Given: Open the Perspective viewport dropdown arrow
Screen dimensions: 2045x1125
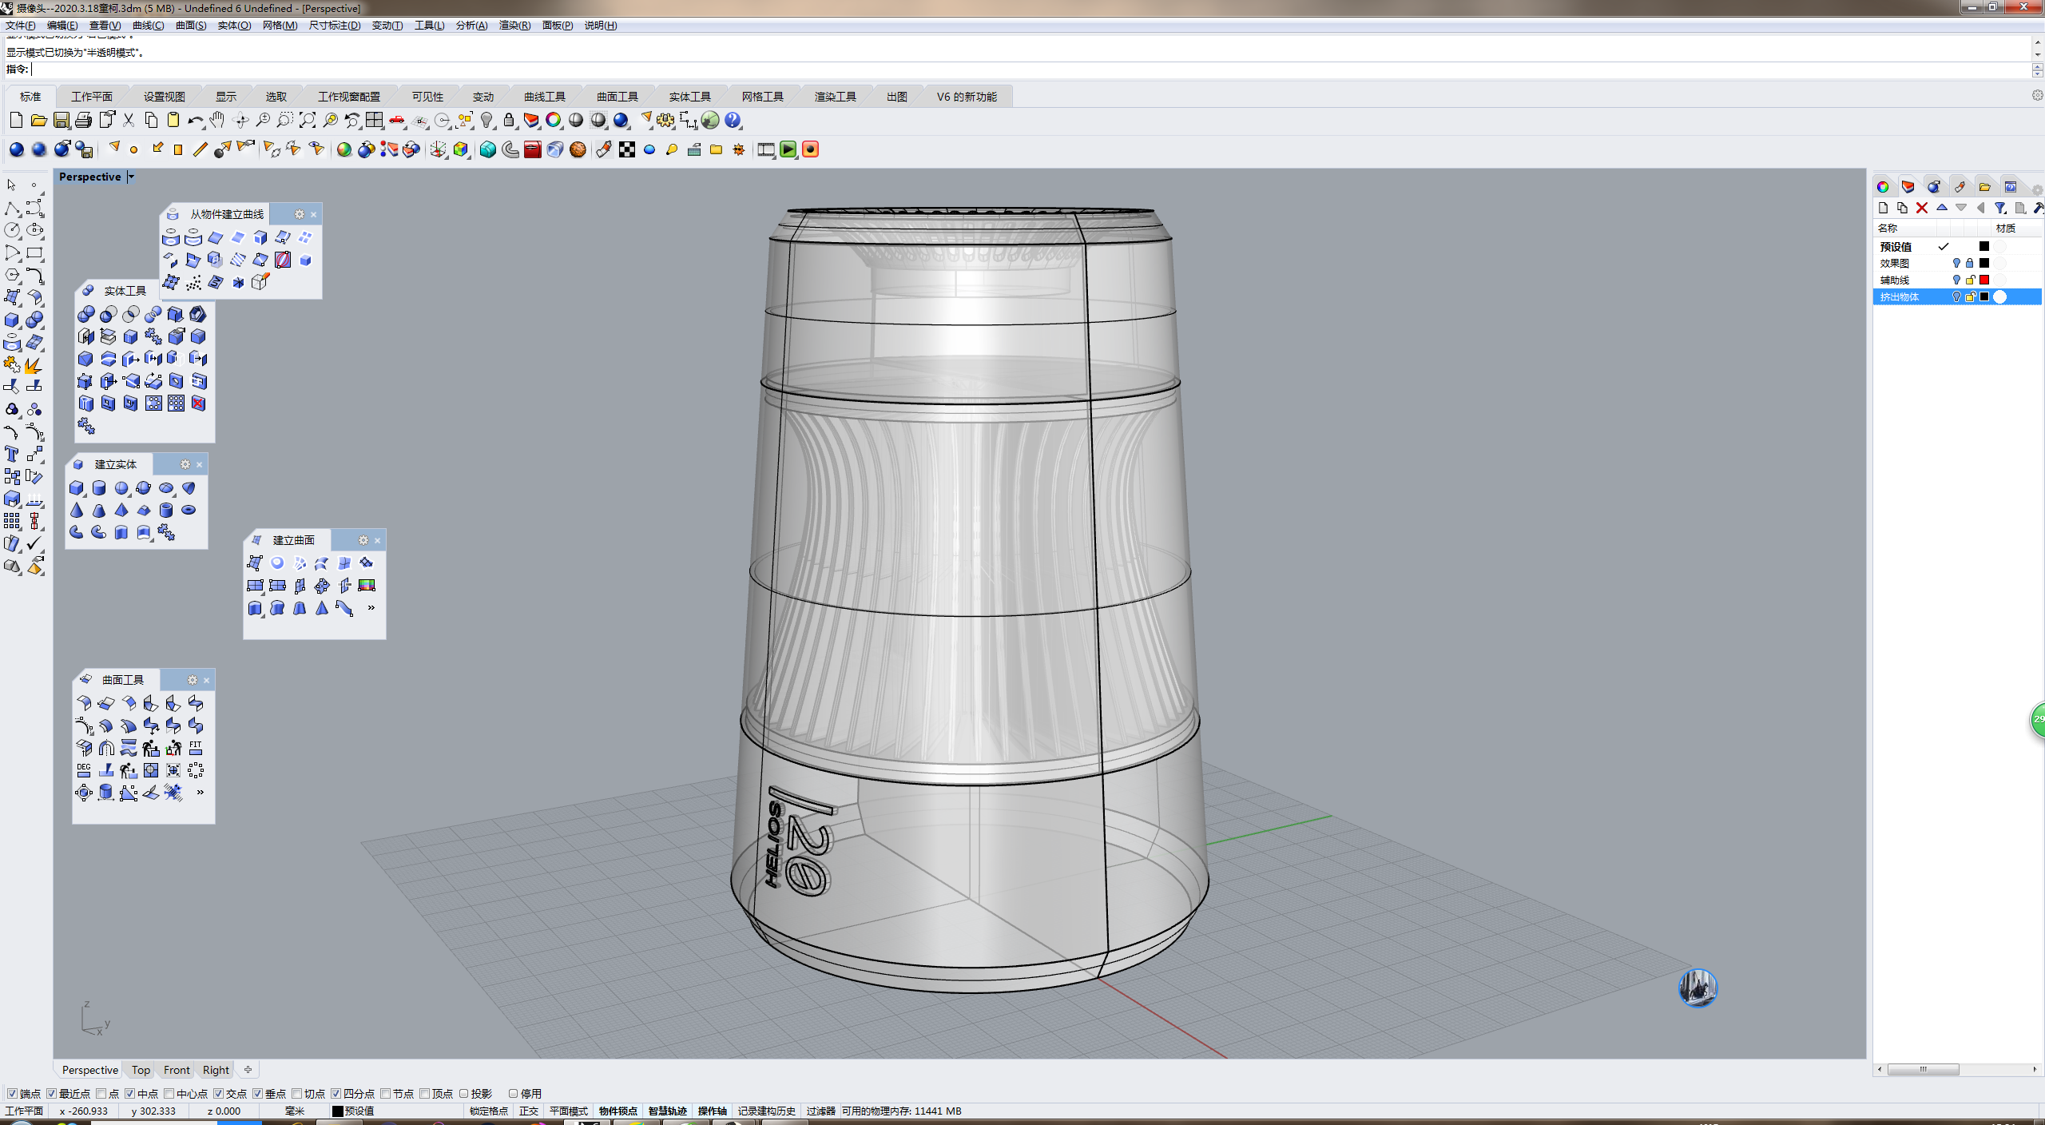Looking at the screenshot, I should pos(131,177).
